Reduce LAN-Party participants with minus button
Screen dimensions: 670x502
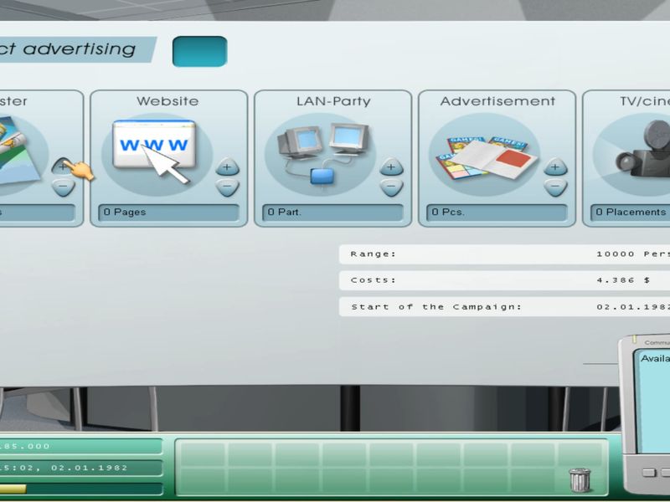(x=391, y=187)
